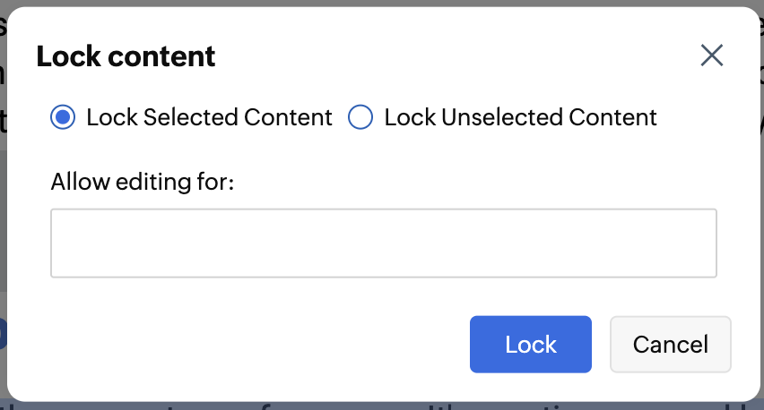Screen dimensions: 764x410
Task: Click the Allow editing for input field
Action: [x=383, y=243]
